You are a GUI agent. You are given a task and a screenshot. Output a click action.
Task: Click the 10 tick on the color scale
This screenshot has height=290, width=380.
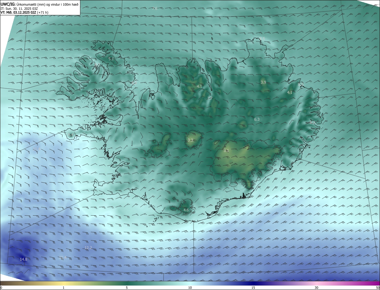190,288
